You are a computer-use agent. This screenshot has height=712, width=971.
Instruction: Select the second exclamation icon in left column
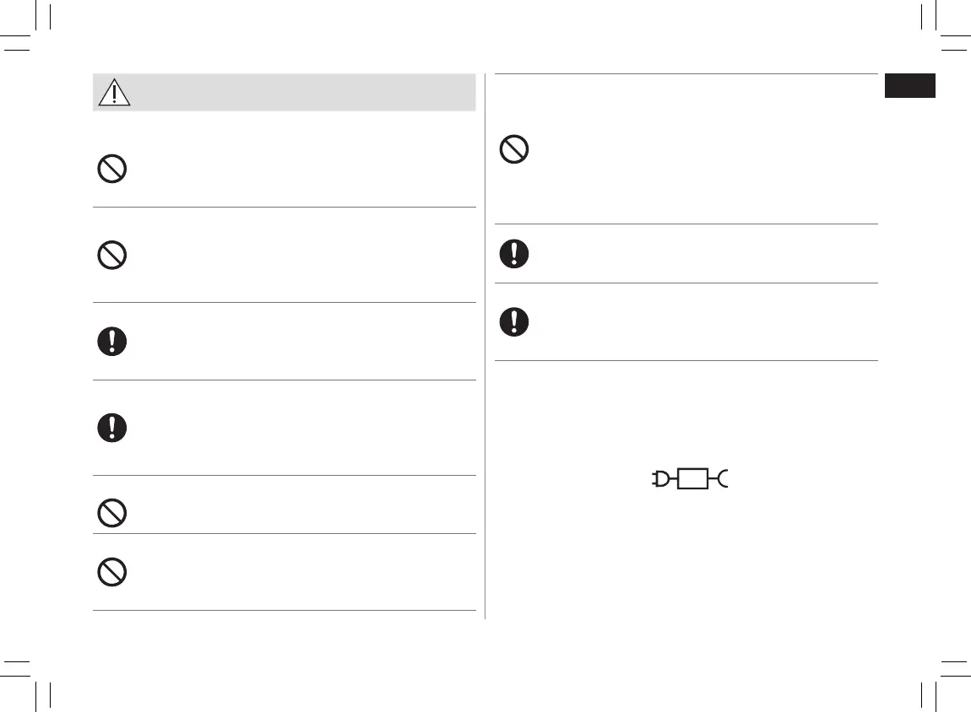coord(112,429)
